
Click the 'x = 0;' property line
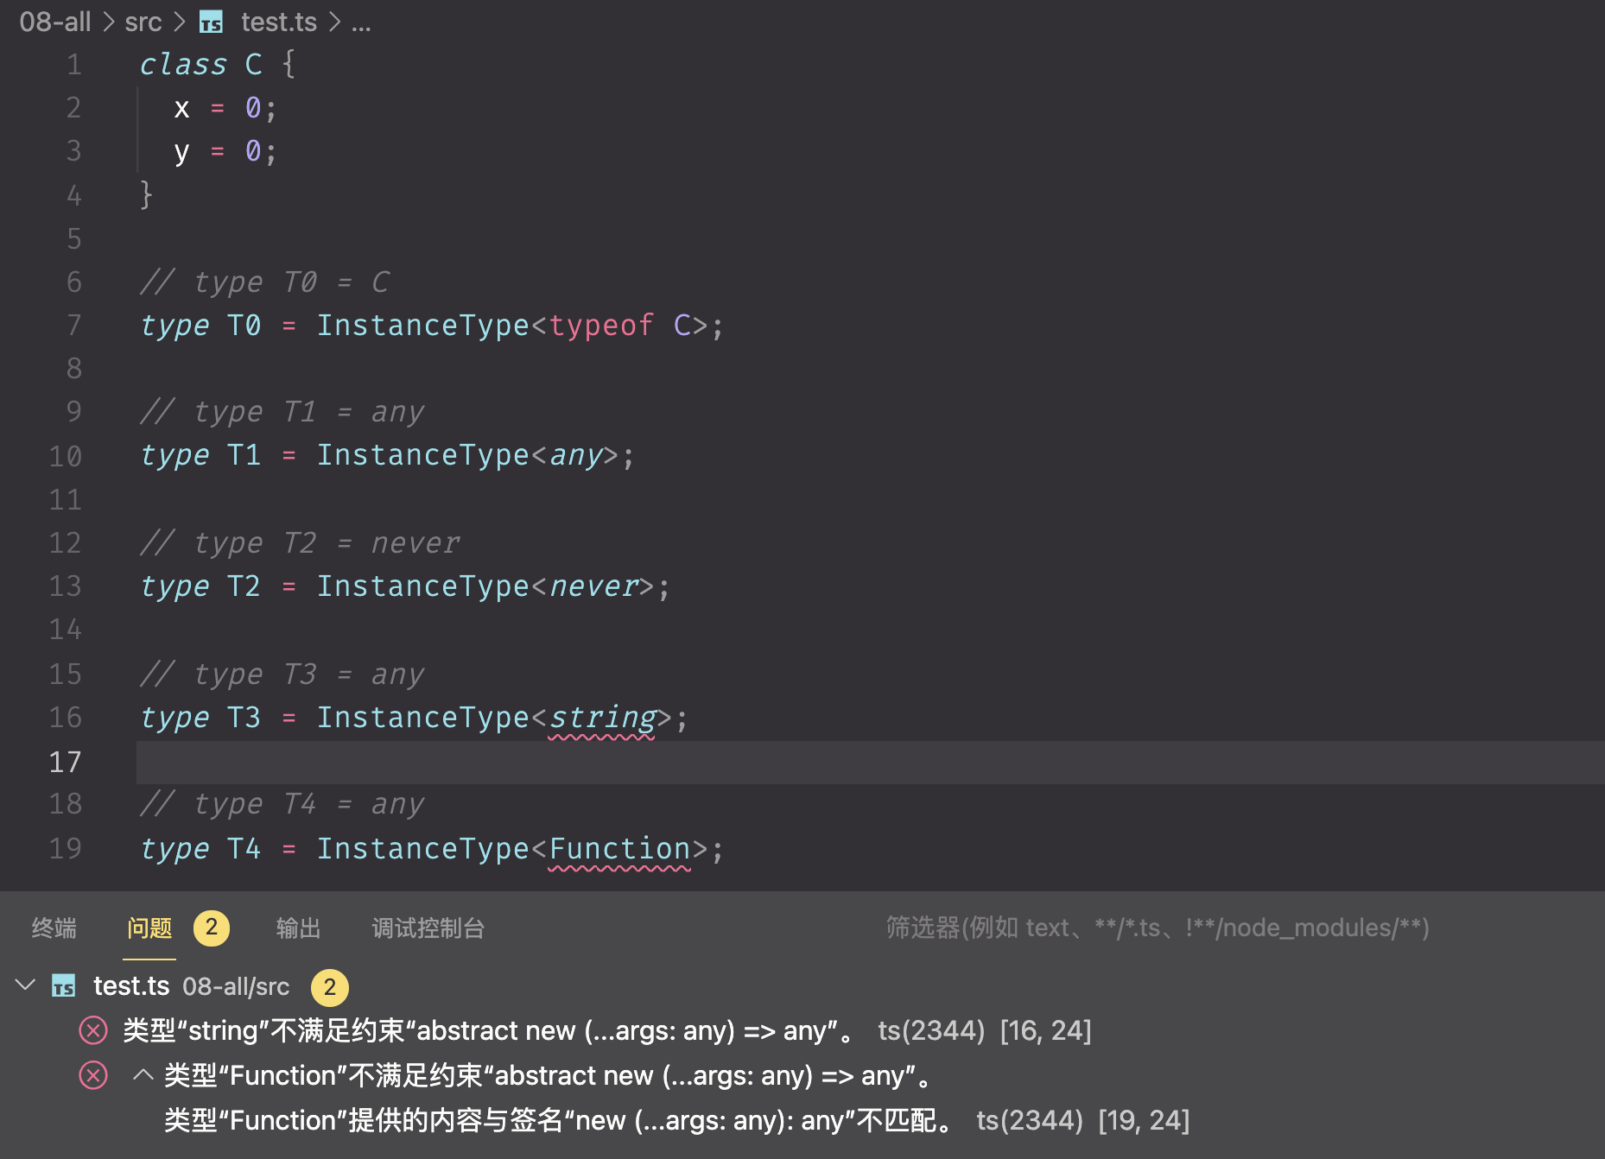pyautogui.click(x=225, y=108)
